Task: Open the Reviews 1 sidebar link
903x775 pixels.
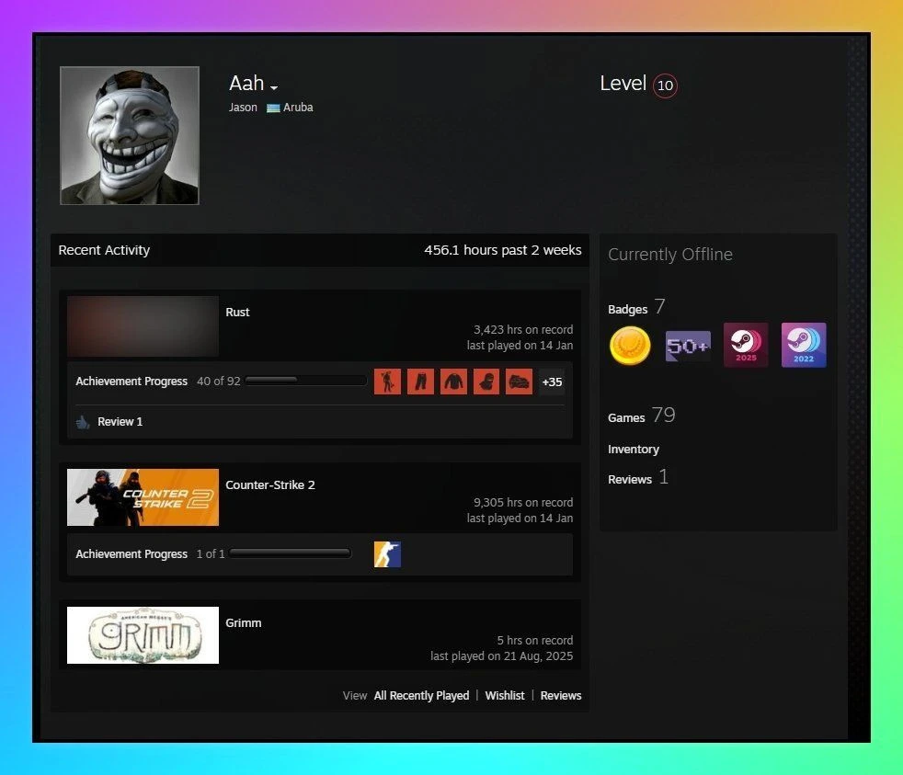Action: click(638, 478)
